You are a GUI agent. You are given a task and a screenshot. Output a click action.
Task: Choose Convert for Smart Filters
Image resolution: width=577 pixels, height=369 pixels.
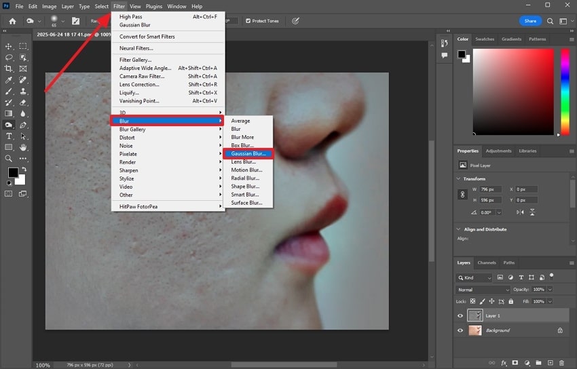[168, 37]
